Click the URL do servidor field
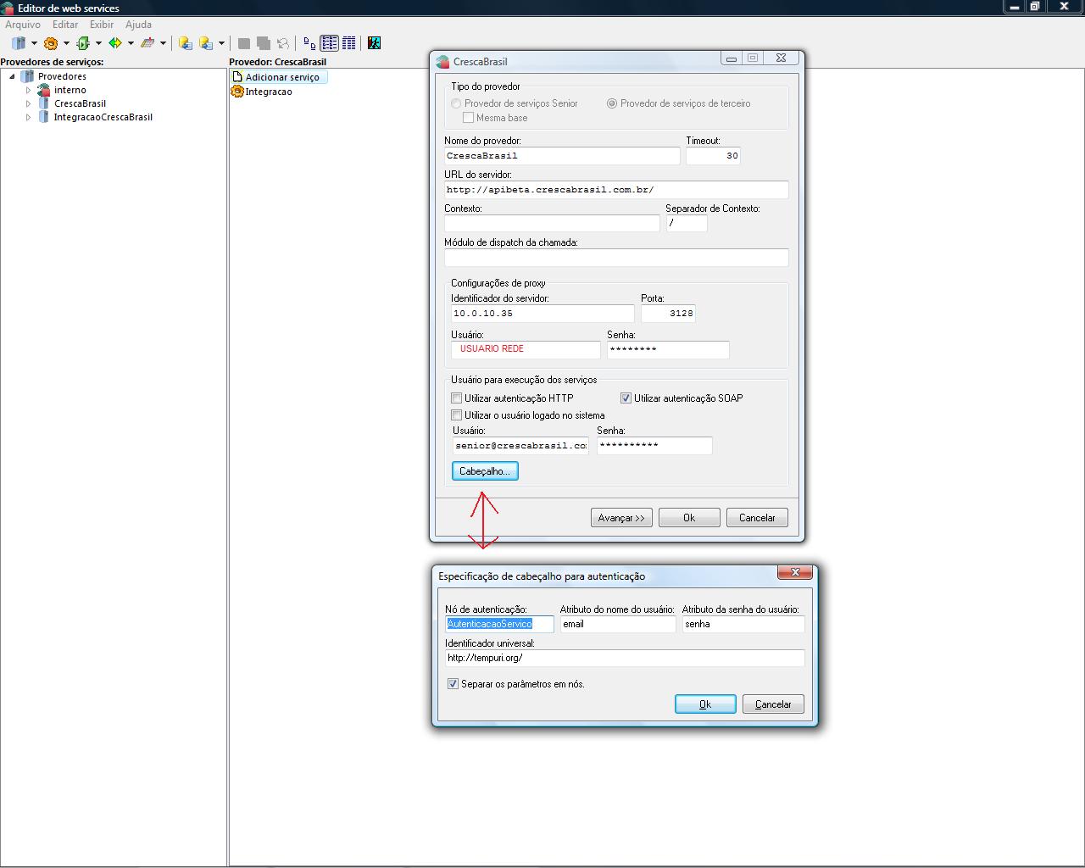 [x=616, y=190]
